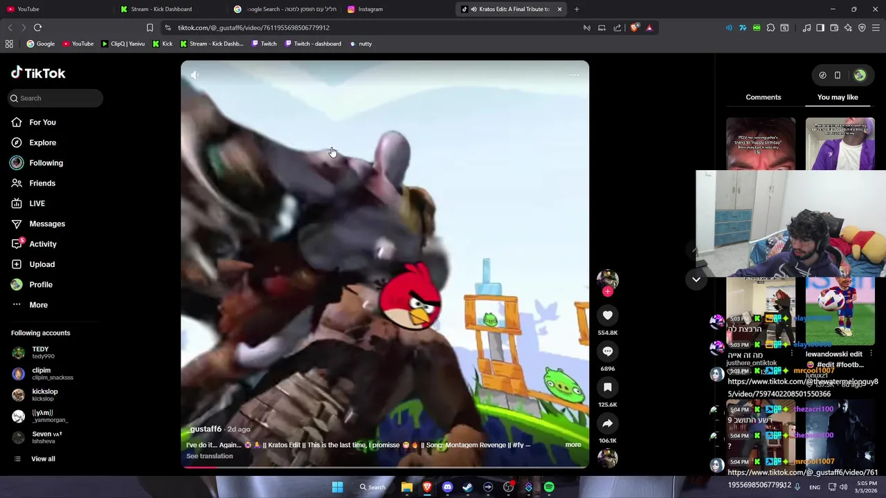View site information icon by URL
The width and height of the screenshot is (886, 498).
(x=168, y=28)
